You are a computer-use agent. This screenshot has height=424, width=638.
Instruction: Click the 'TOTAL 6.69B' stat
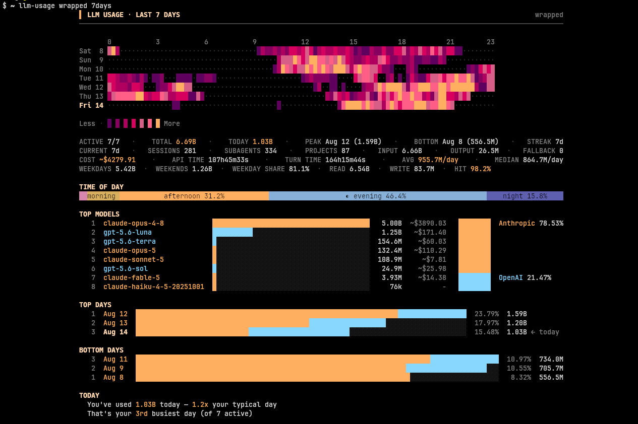point(174,142)
